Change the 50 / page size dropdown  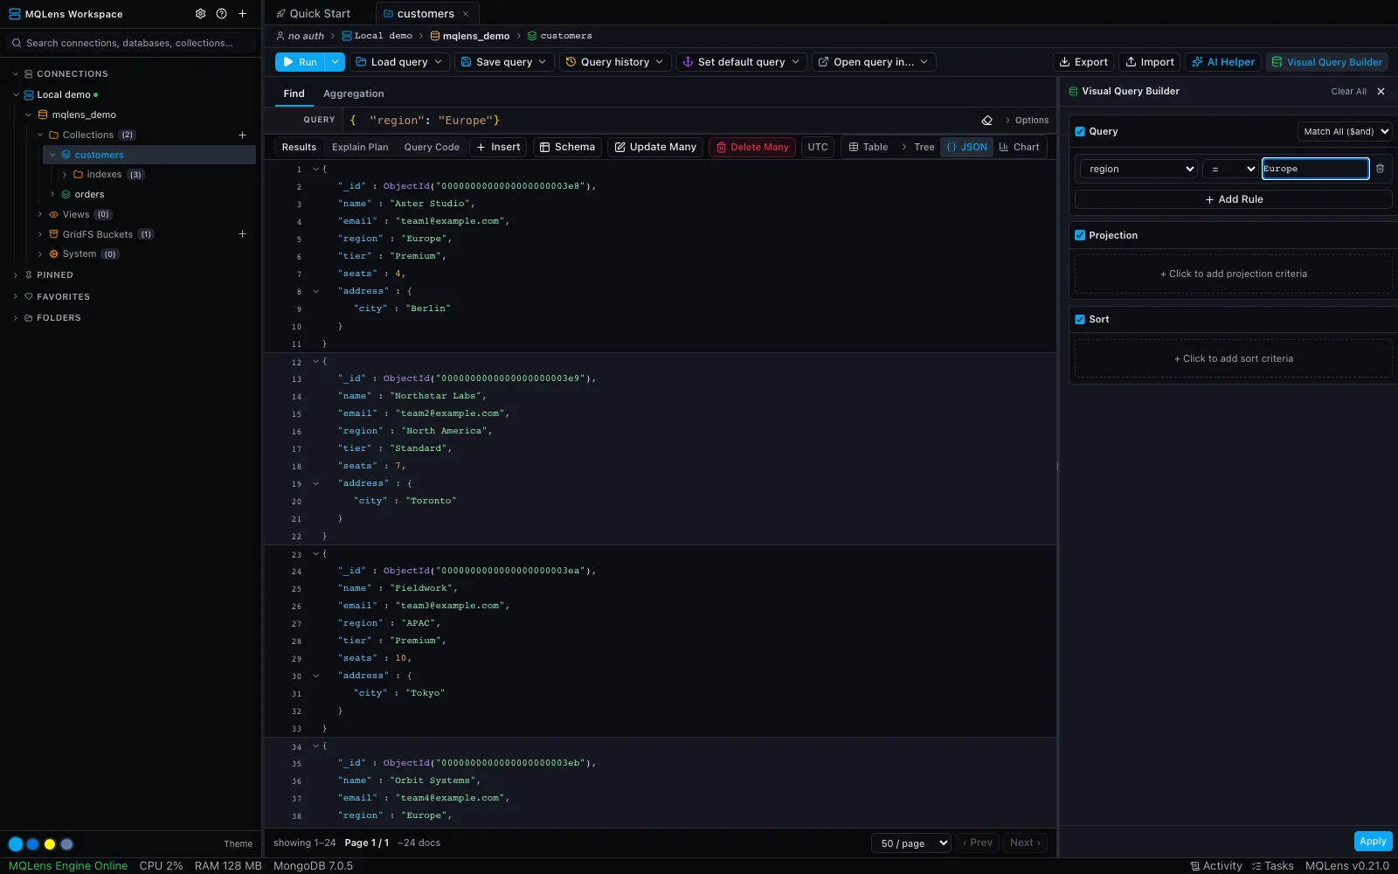[x=910, y=843]
